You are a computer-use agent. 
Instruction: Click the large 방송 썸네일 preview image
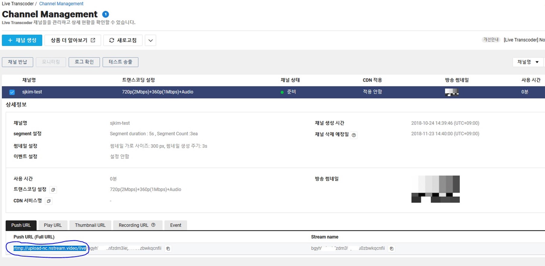coord(435,189)
